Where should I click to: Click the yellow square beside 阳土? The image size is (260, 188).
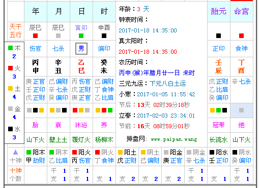tap(120, 153)
